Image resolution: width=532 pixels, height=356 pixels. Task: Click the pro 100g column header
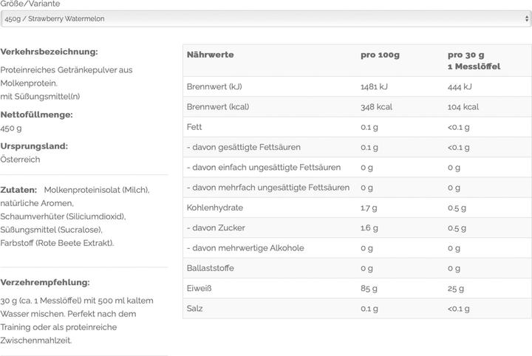[x=380, y=55]
